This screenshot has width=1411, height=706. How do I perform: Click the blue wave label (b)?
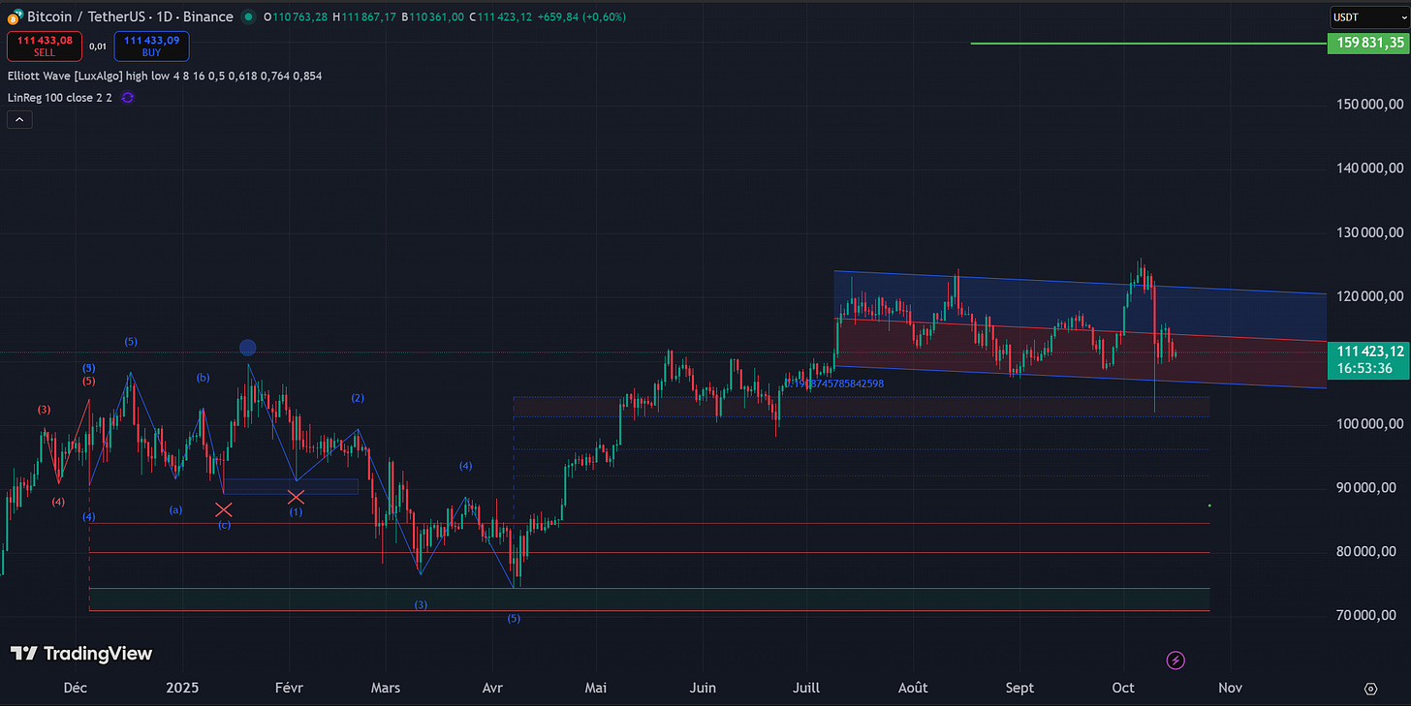point(203,378)
